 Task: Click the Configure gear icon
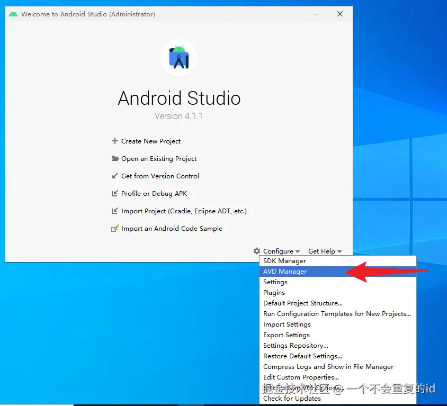pos(257,251)
